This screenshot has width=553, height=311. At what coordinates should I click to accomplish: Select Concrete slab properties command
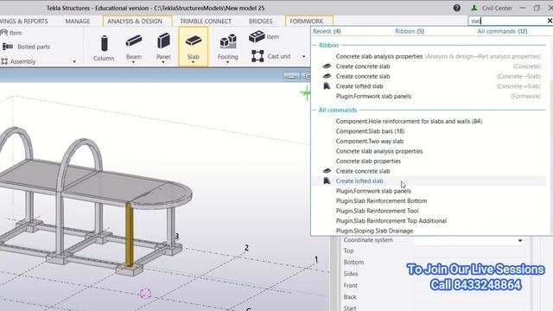(429, 162)
